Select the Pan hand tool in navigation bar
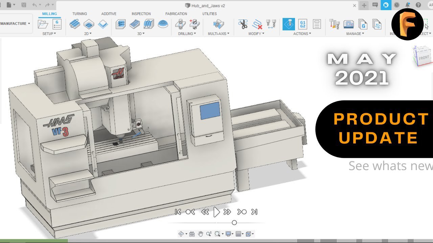This screenshot has height=243, width=433. coord(200,234)
